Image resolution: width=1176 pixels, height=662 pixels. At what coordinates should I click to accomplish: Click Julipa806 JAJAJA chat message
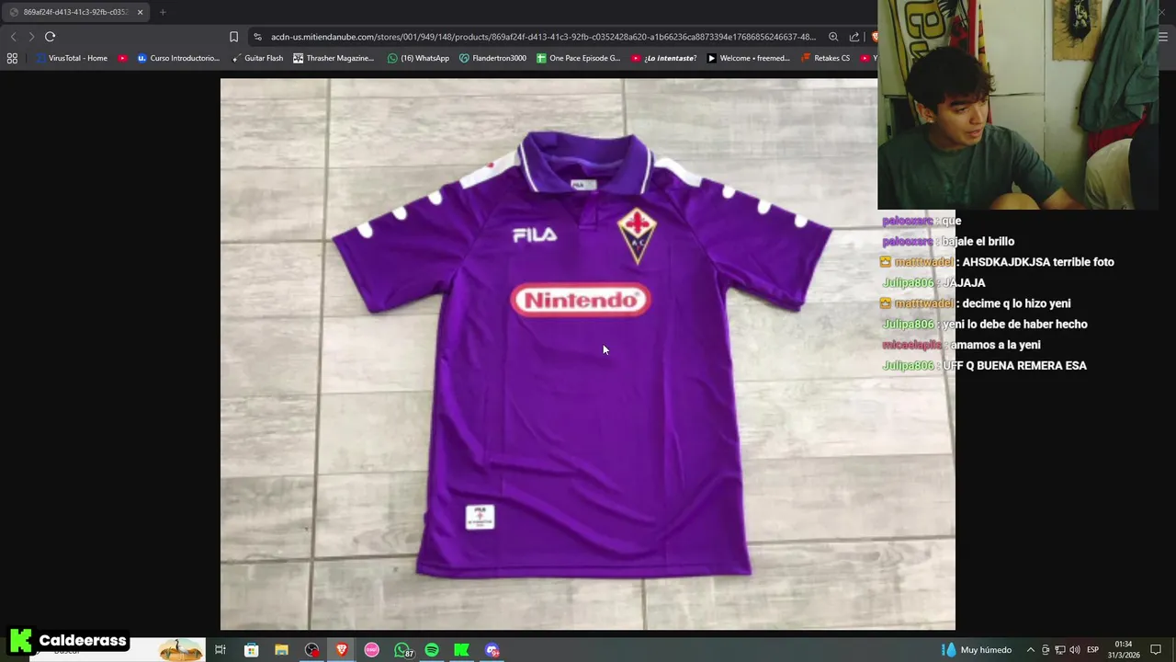(933, 282)
